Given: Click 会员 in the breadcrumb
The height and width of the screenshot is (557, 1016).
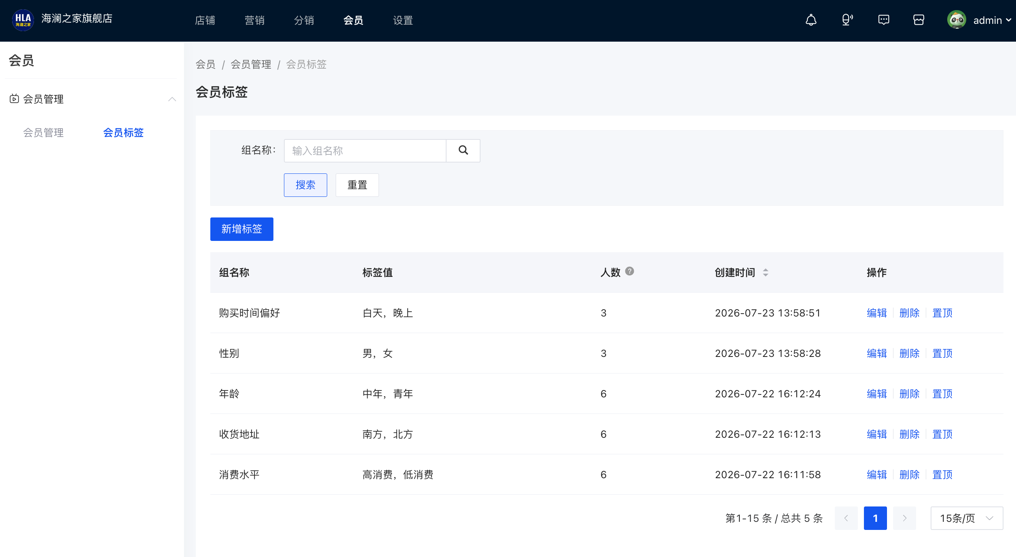Looking at the screenshot, I should coord(205,64).
